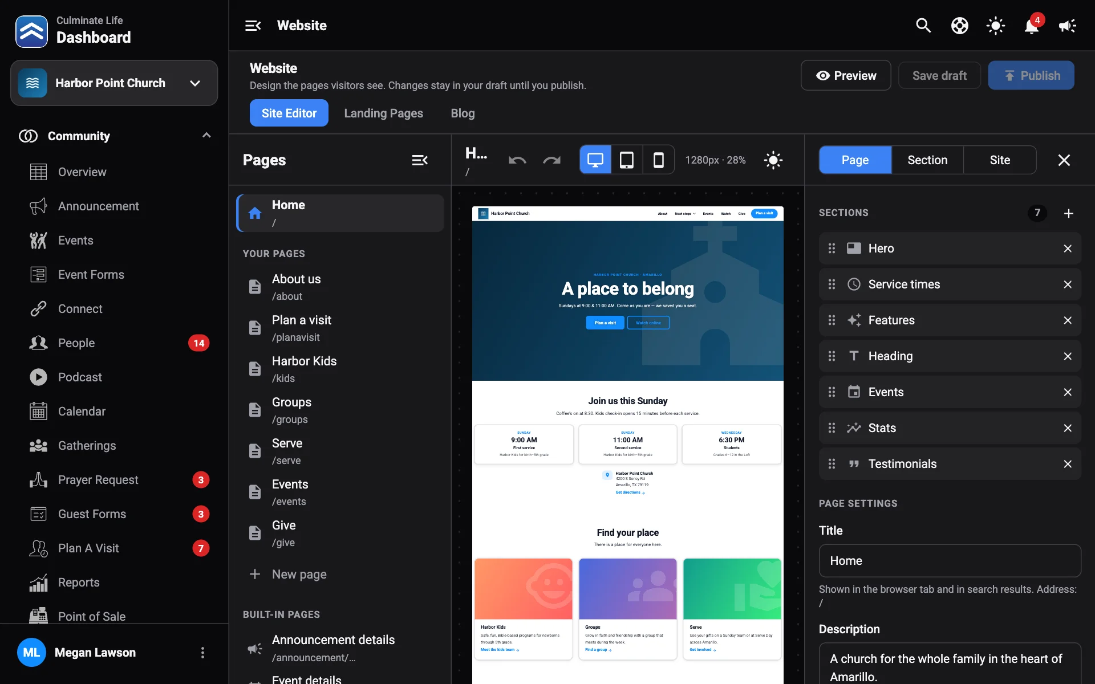Screen dimensions: 1095x684
Task: Grab the Hero section drag handle
Action: [x=832, y=249]
